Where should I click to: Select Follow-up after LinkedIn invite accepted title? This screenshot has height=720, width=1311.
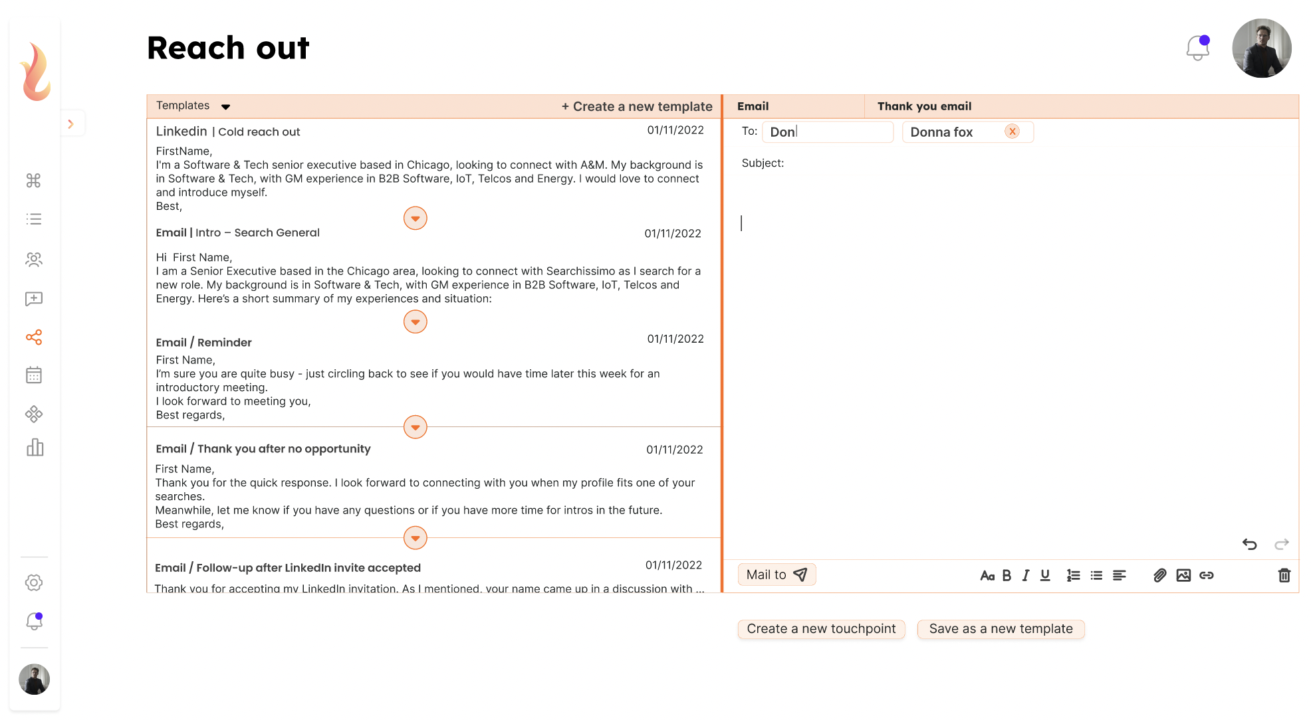coord(287,568)
